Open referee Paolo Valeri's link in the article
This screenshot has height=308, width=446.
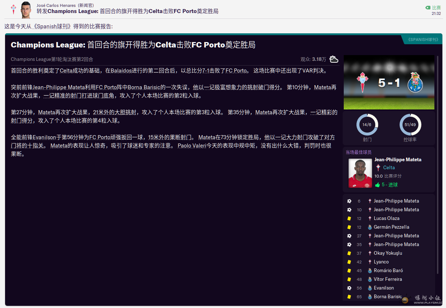coord(192,146)
